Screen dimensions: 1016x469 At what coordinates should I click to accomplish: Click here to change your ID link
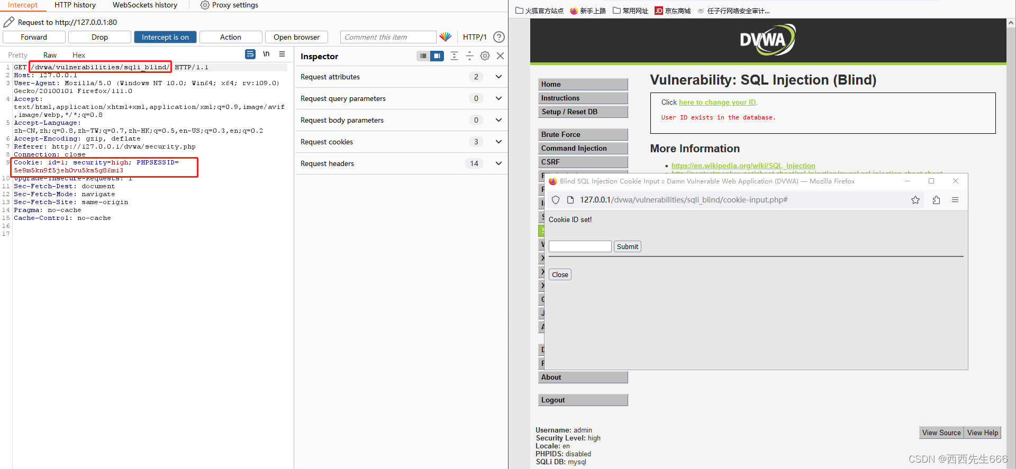(x=718, y=102)
